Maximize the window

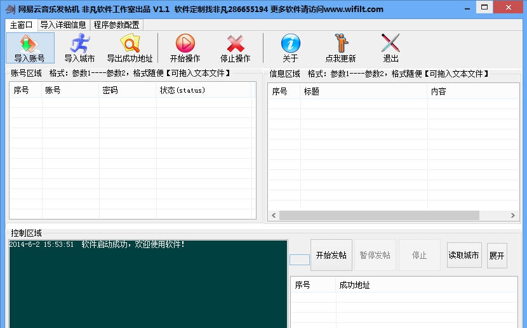484,8
